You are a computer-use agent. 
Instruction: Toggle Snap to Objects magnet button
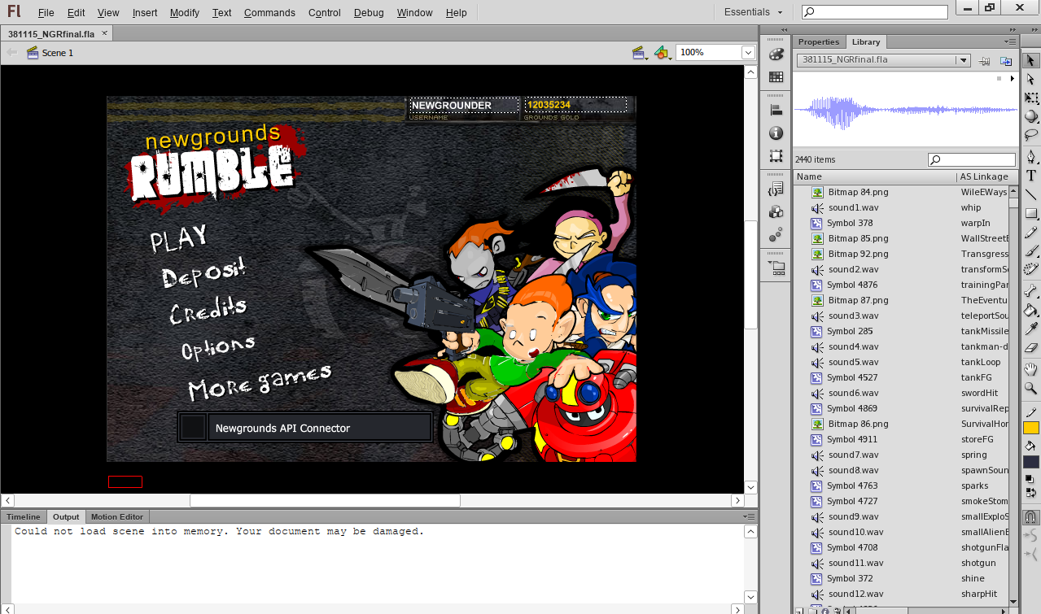tap(1030, 517)
